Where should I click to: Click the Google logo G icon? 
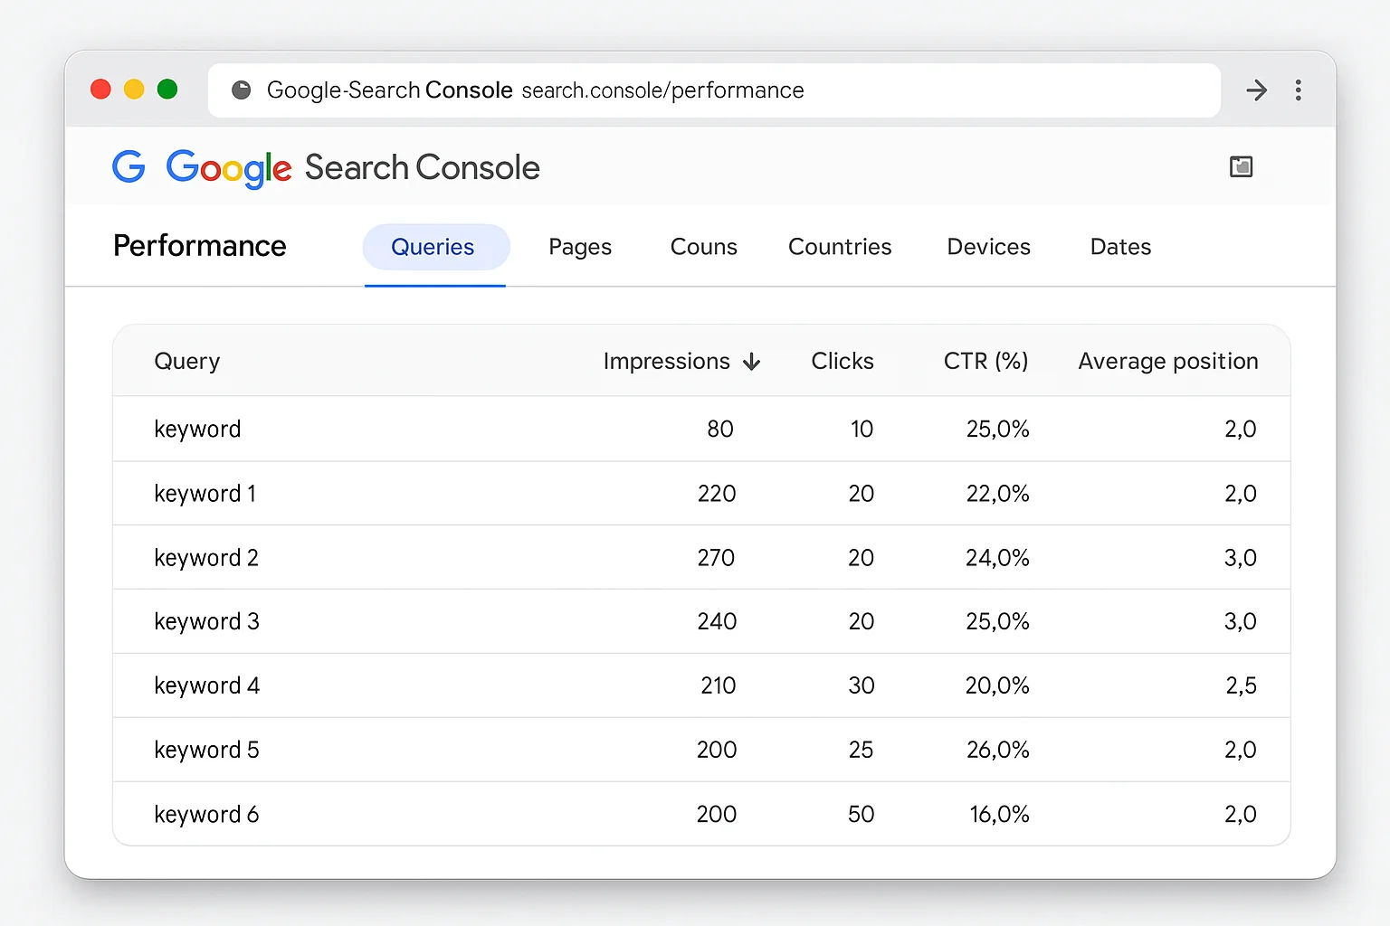(x=129, y=166)
